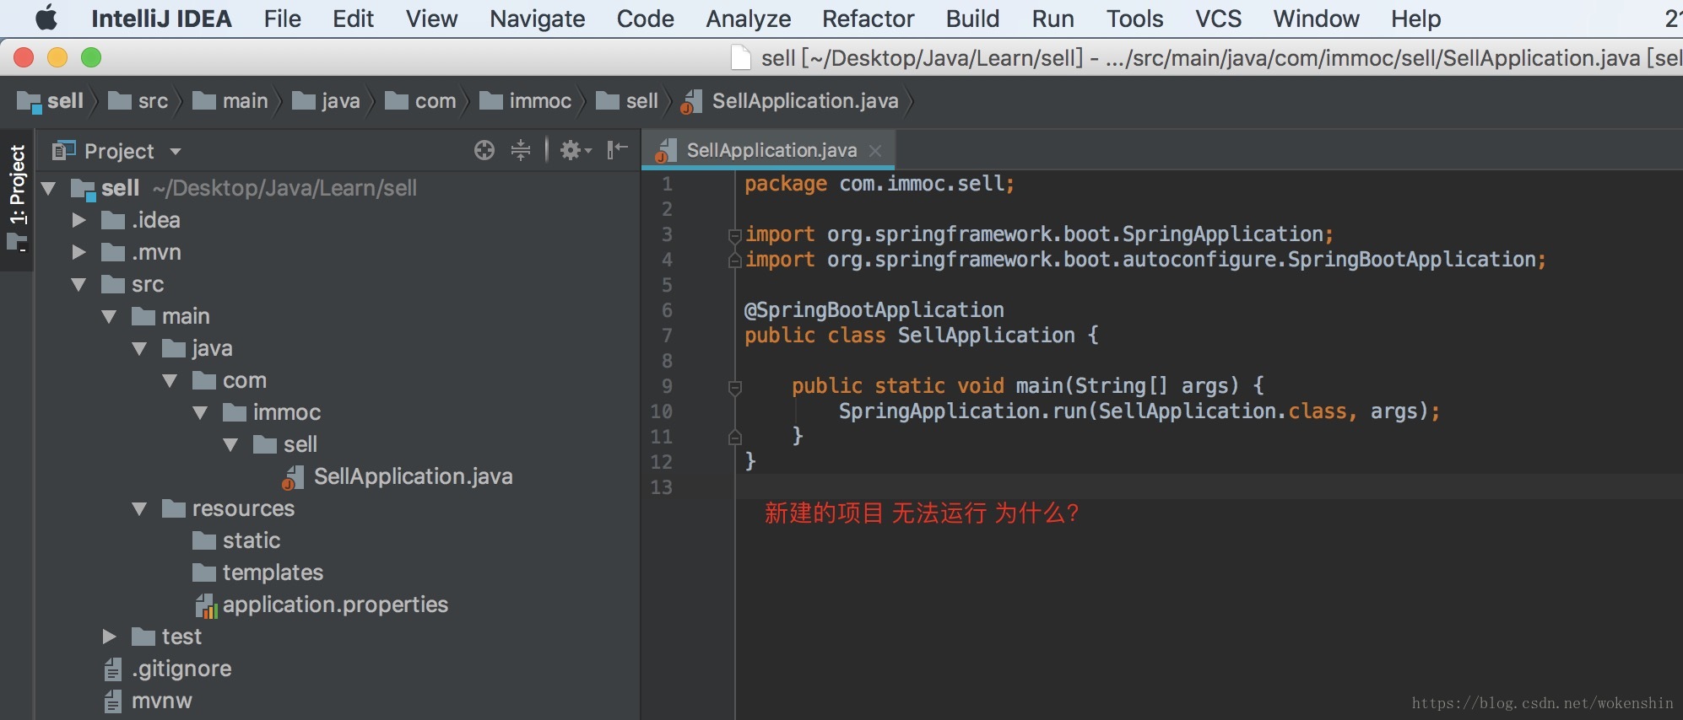Click the package com.immoc.sell declaration line
The width and height of the screenshot is (1683, 720).
(x=879, y=184)
